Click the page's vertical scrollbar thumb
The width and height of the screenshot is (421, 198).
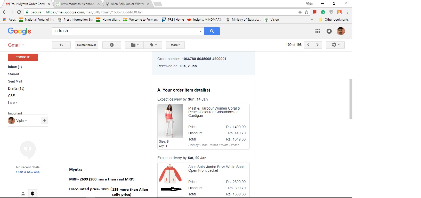[351, 98]
